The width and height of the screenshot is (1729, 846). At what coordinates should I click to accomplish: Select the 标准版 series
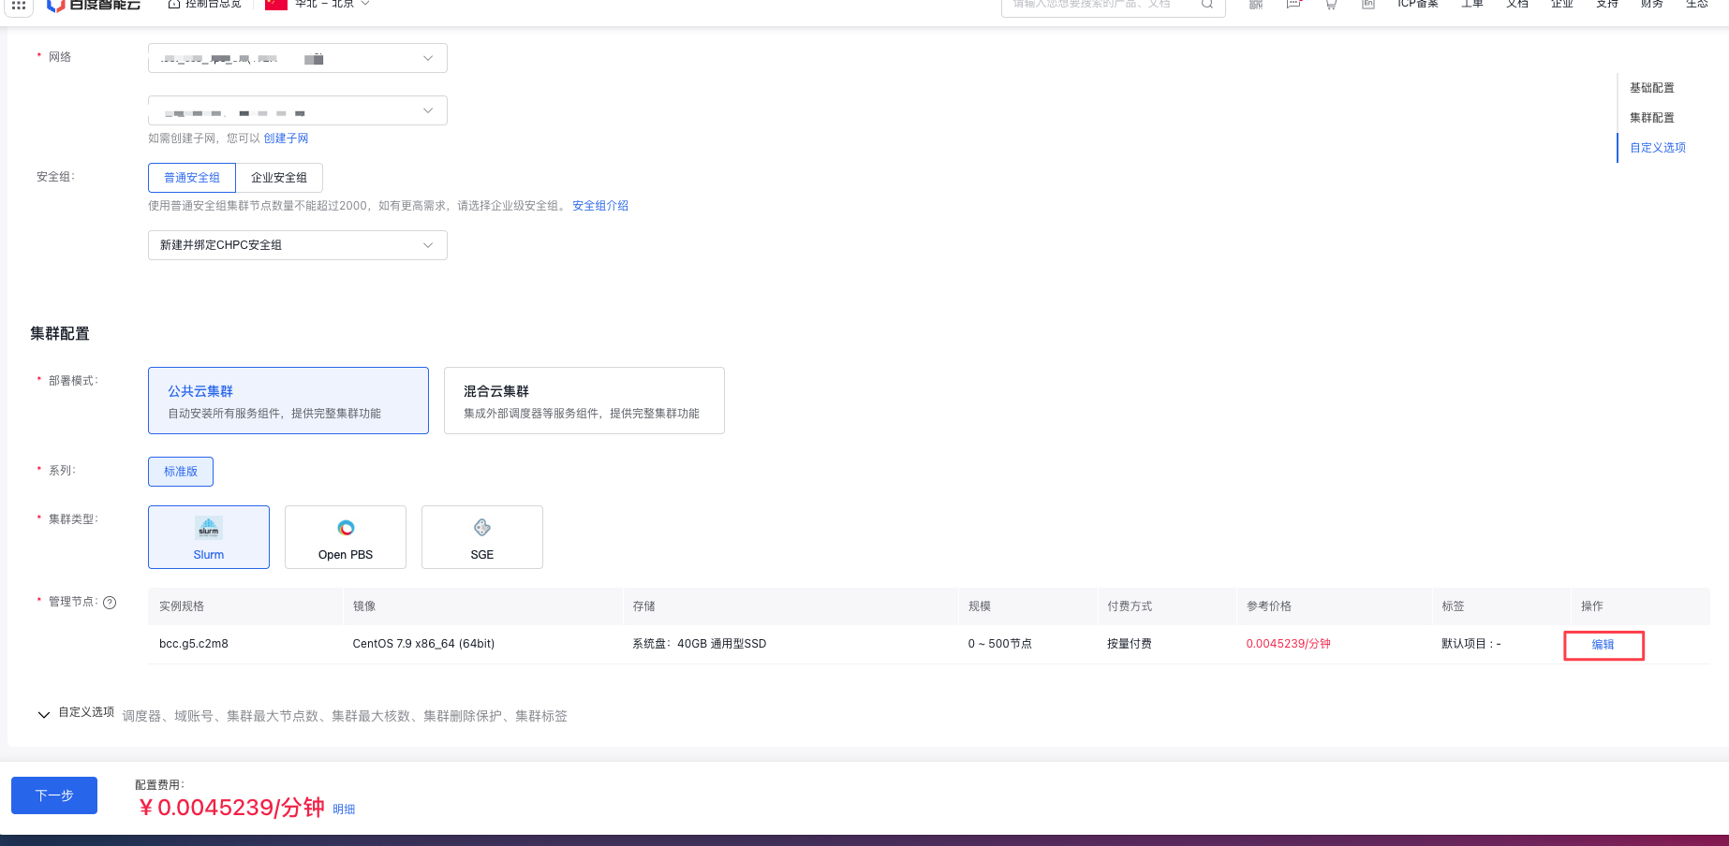[181, 472]
